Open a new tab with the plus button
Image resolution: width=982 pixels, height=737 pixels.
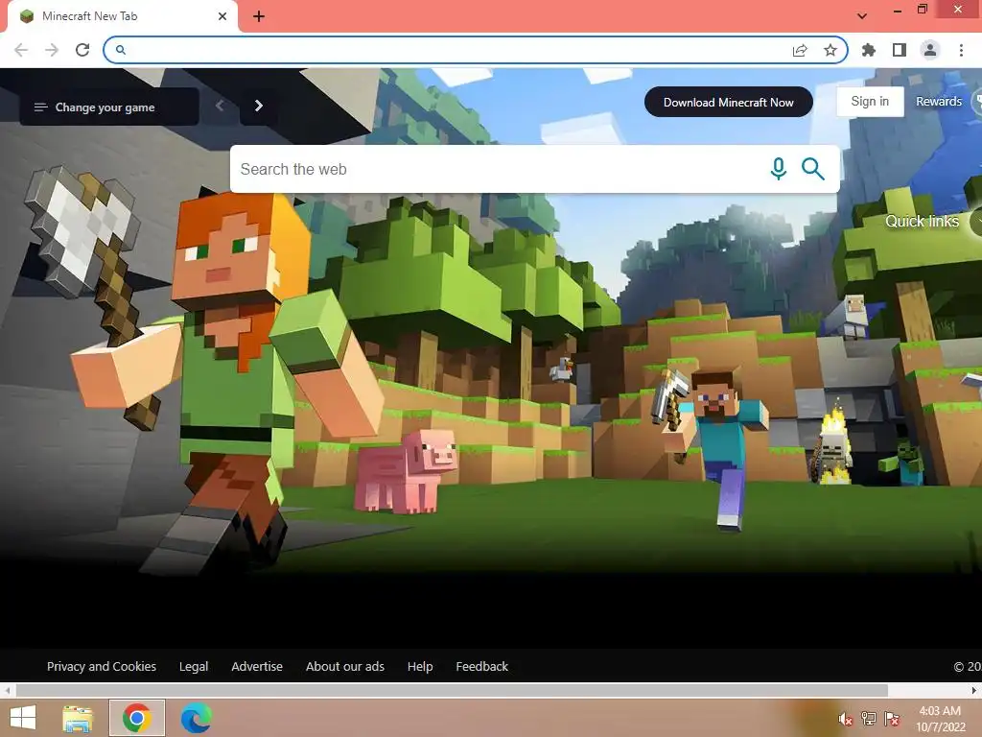(x=259, y=16)
